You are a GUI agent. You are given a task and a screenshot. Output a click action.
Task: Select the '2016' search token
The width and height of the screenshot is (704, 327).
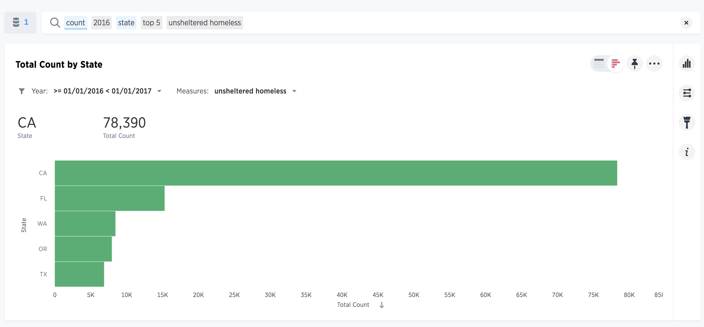click(x=101, y=23)
